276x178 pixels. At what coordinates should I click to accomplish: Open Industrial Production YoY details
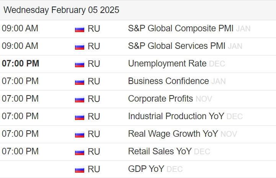click(x=176, y=117)
